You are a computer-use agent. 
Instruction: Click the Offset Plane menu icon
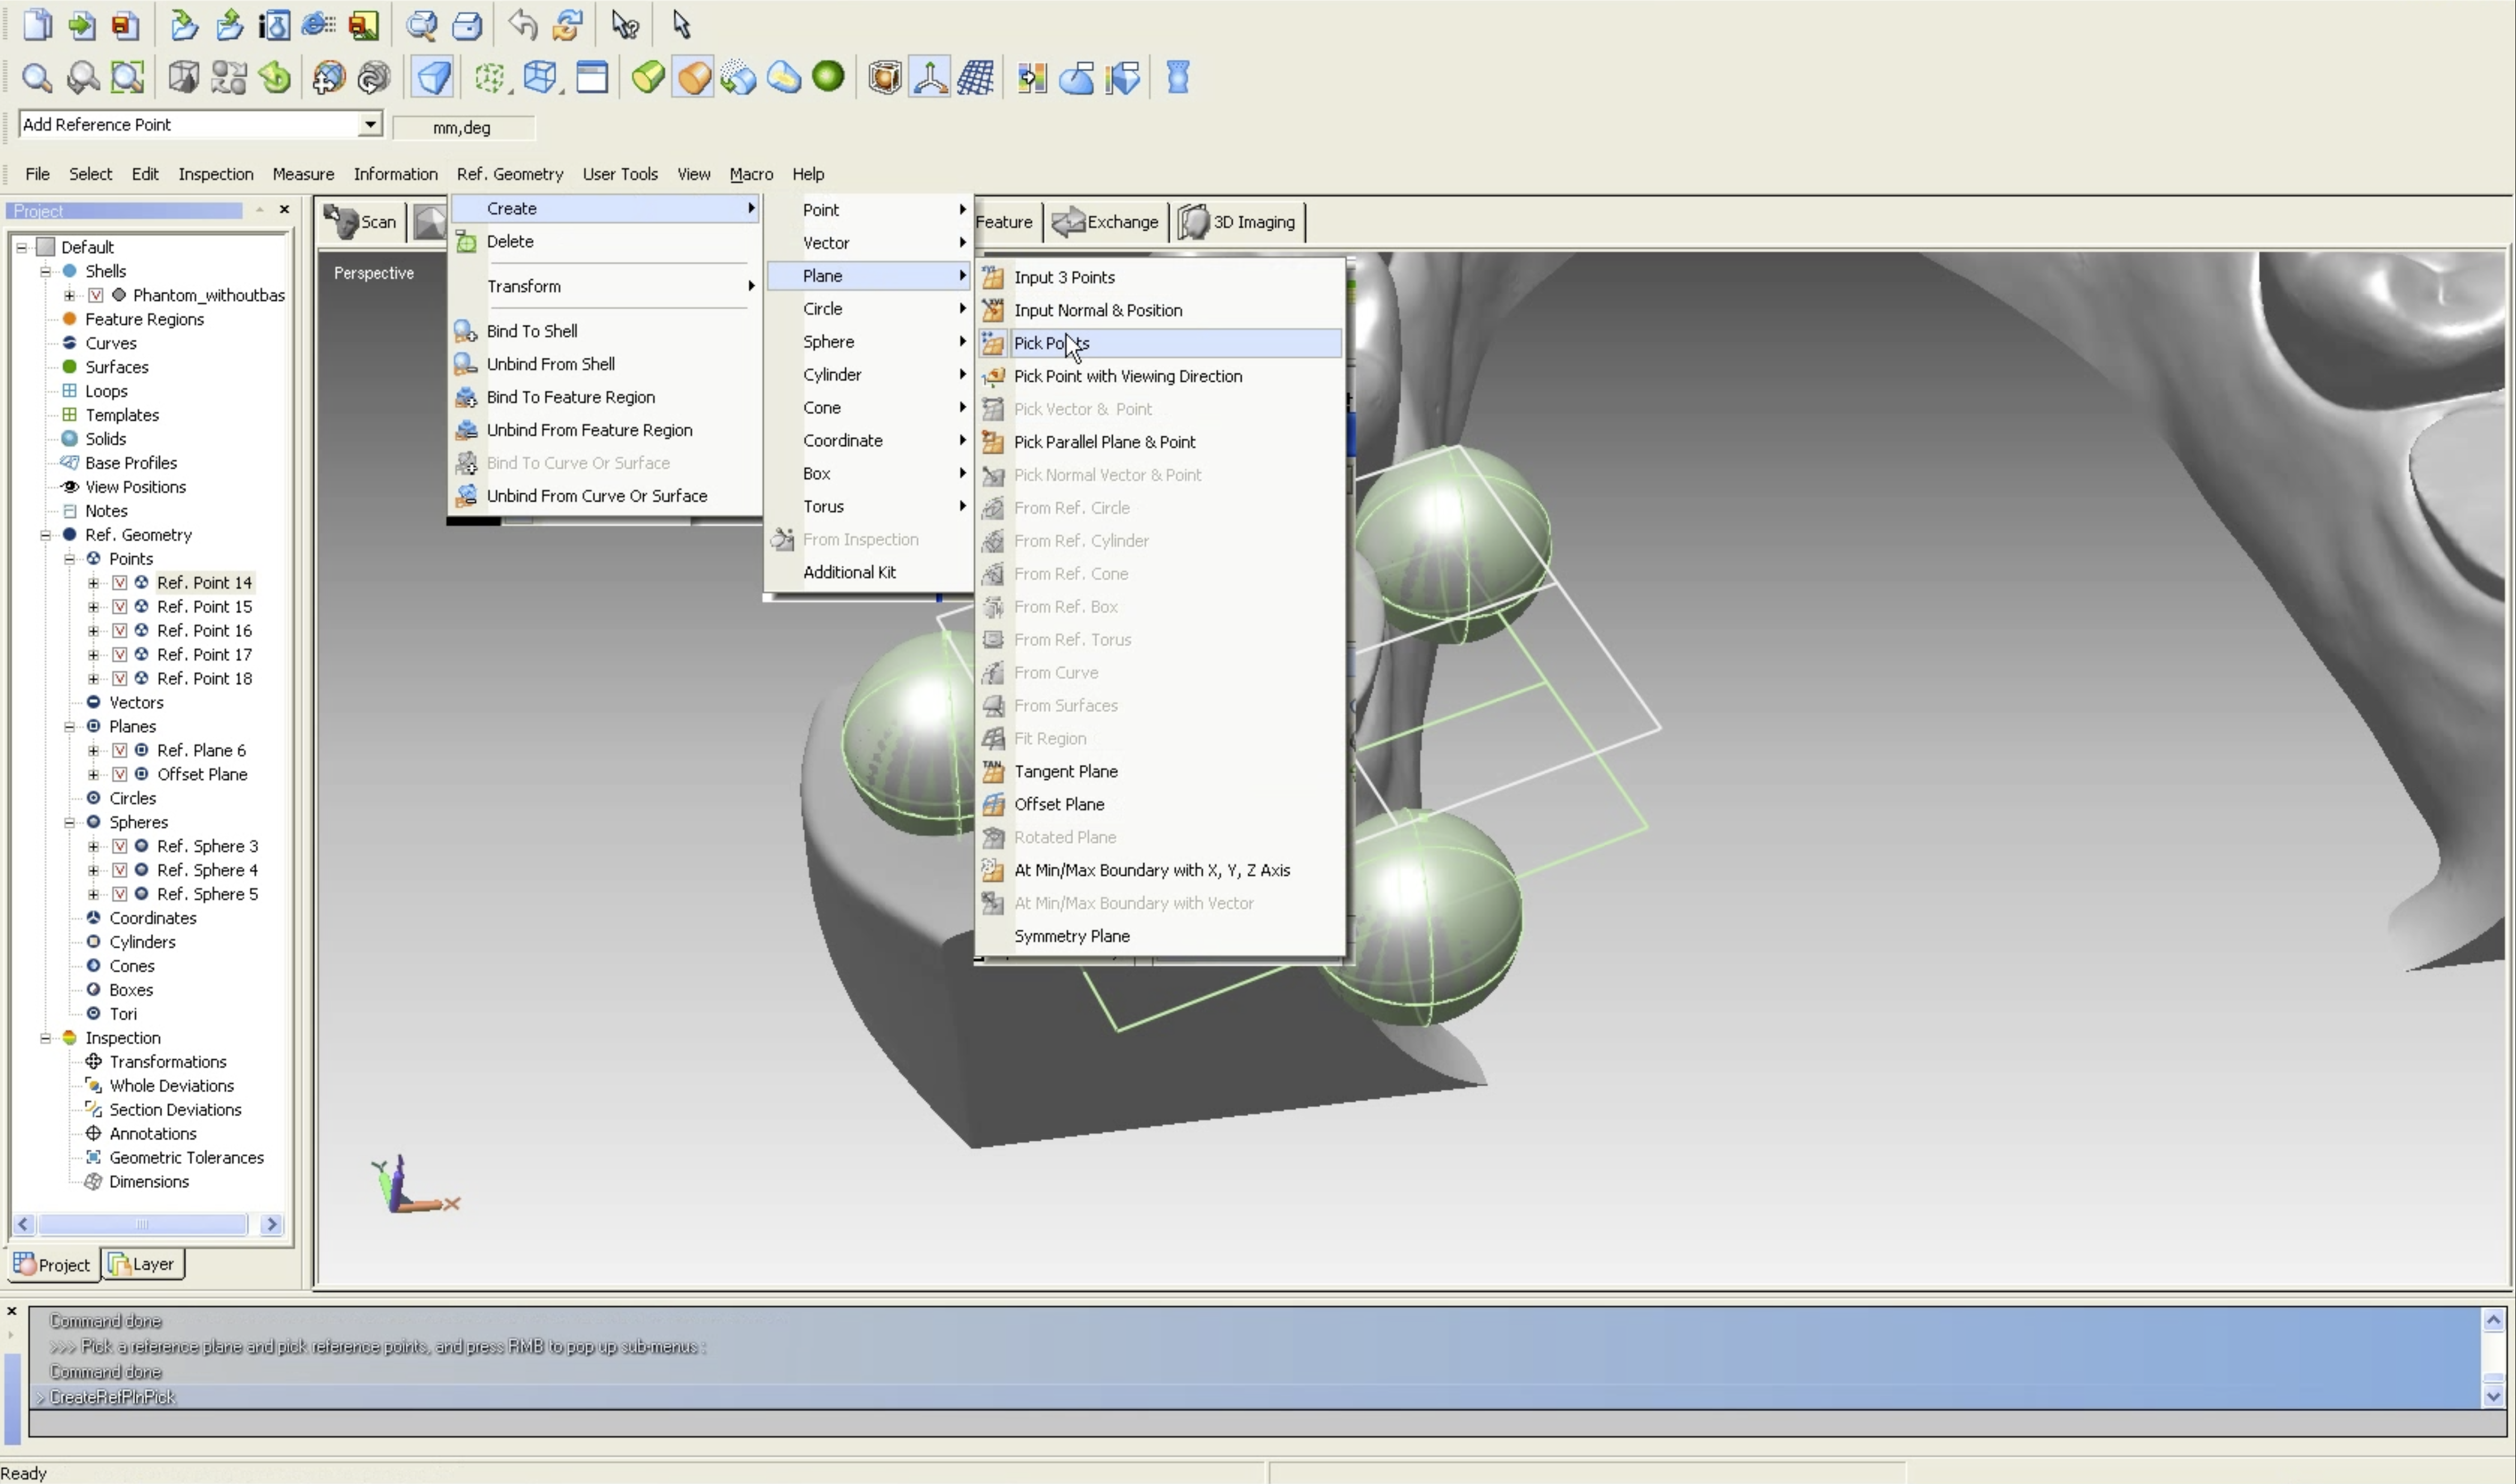pyautogui.click(x=993, y=804)
